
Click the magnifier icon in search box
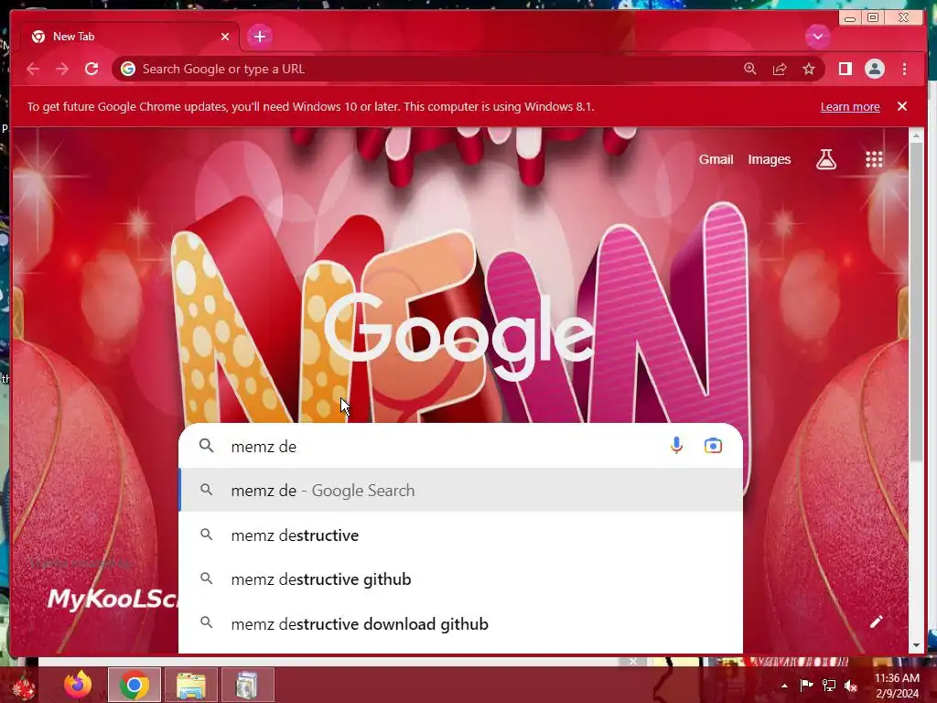pyautogui.click(x=206, y=446)
